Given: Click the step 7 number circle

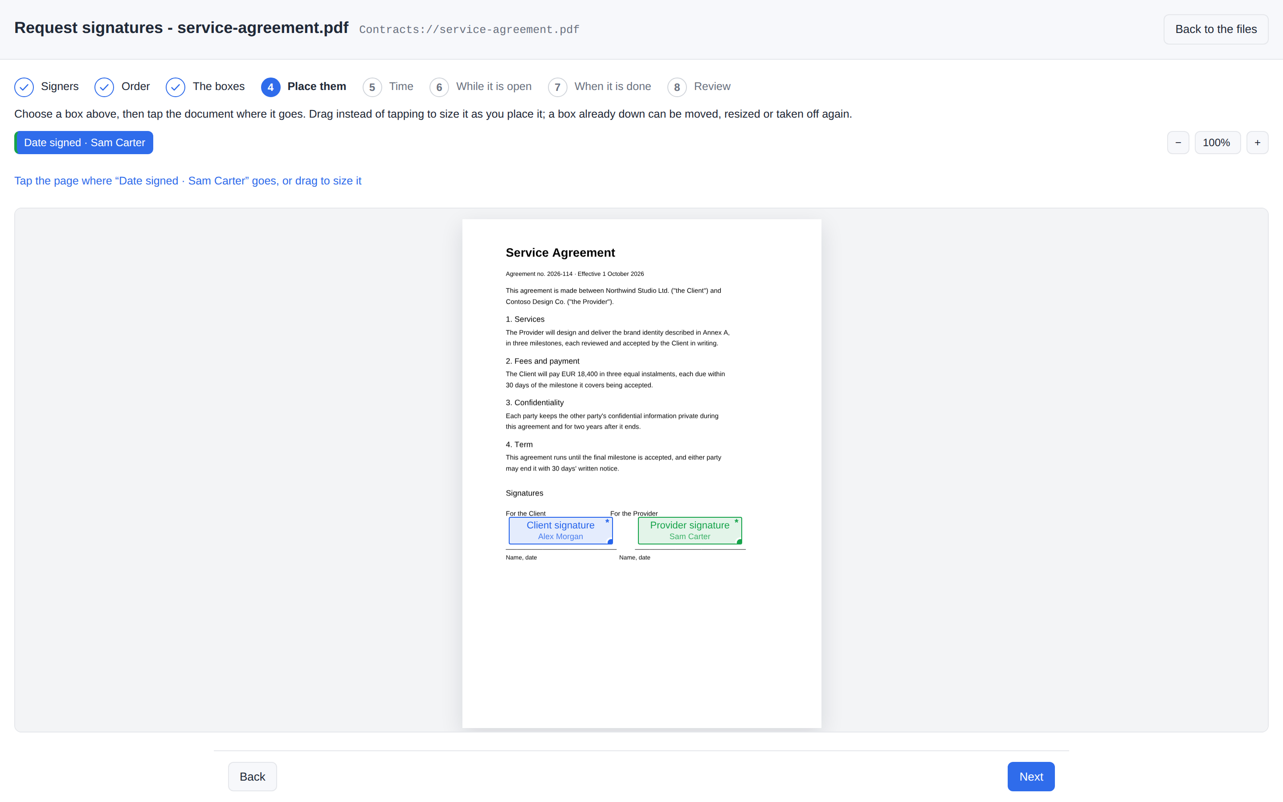Looking at the screenshot, I should tap(557, 87).
